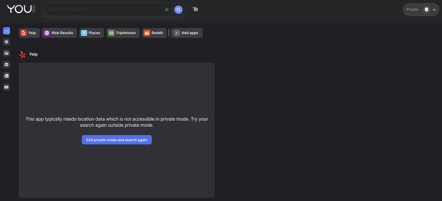442x201 pixels.
Task: Select the Yelp app tab
Action: [29, 33]
